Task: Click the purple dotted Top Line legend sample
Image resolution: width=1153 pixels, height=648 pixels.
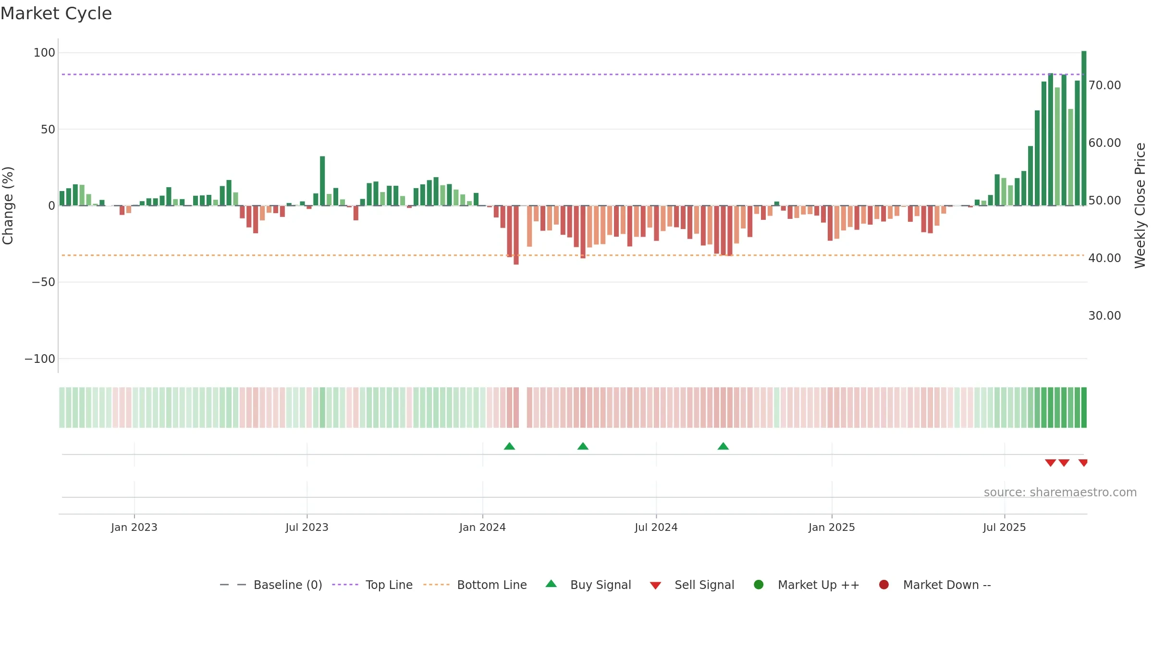Action: pos(345,585)
